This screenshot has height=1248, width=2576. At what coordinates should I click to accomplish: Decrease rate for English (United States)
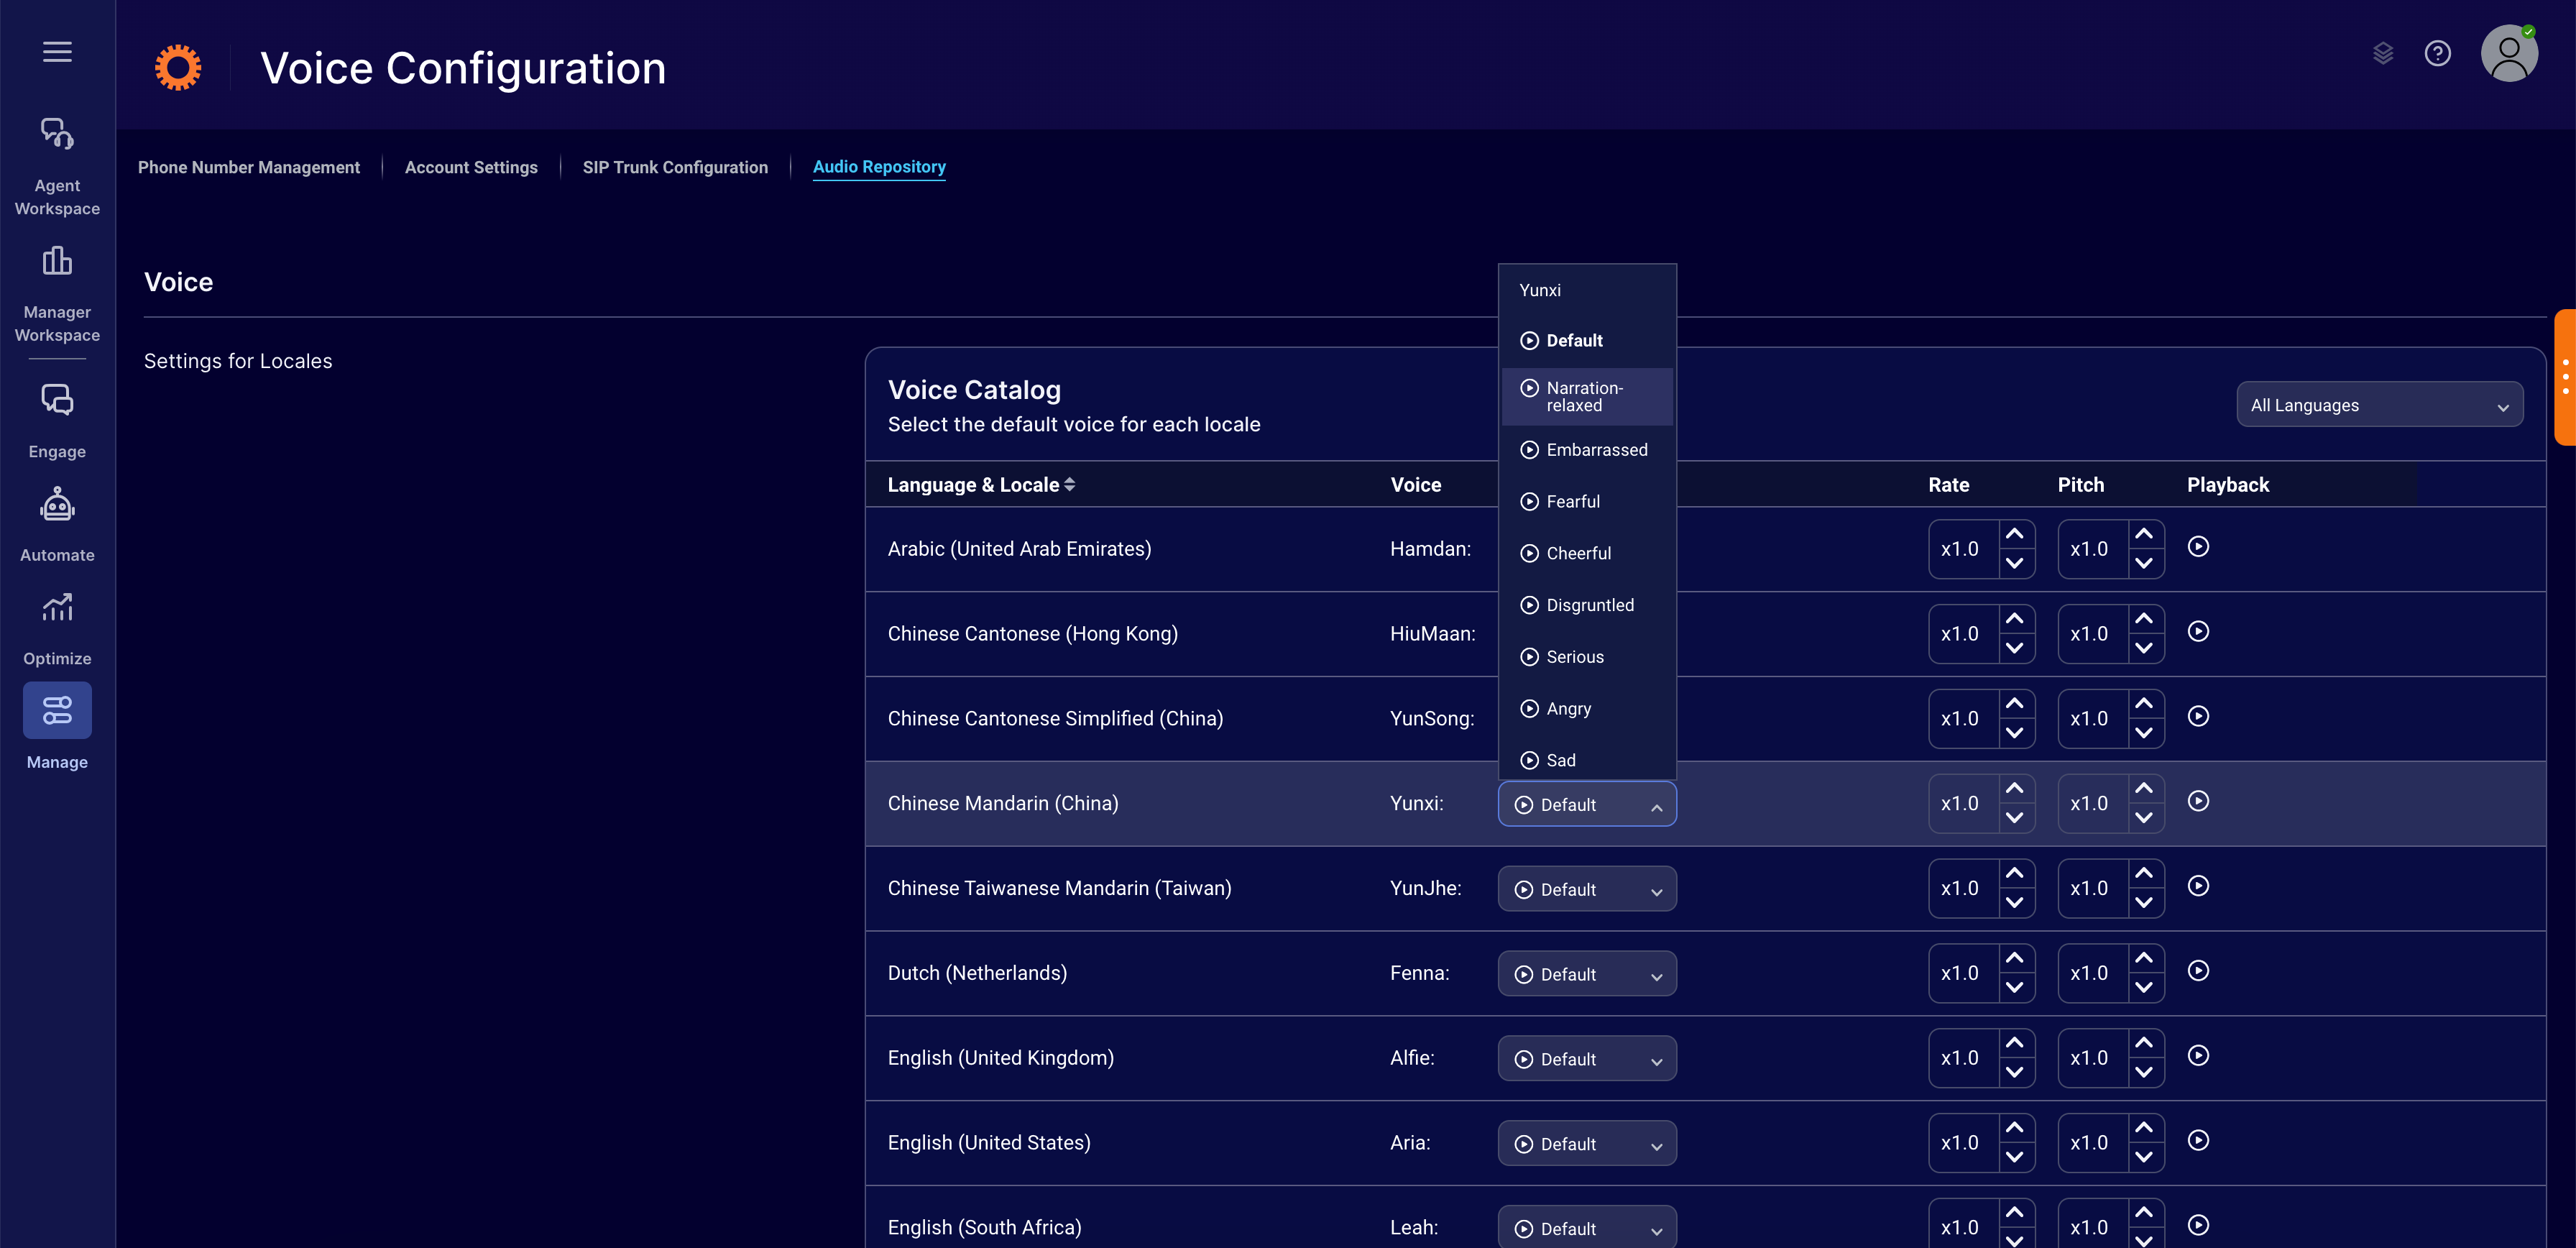(x=2015, y=1157)
